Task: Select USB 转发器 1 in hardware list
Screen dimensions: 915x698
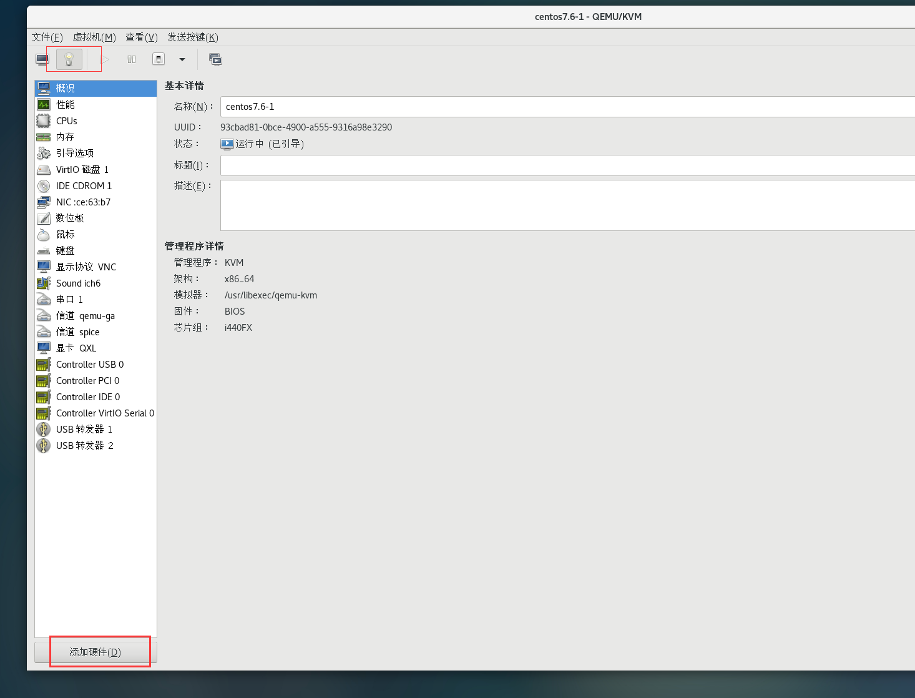Action: point(95,430)
